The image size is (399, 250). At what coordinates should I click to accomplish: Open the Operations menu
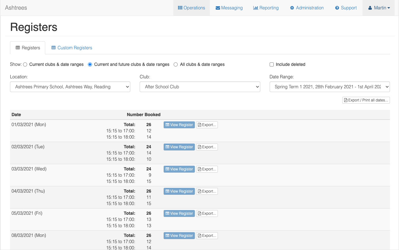(x=191, y=8)
